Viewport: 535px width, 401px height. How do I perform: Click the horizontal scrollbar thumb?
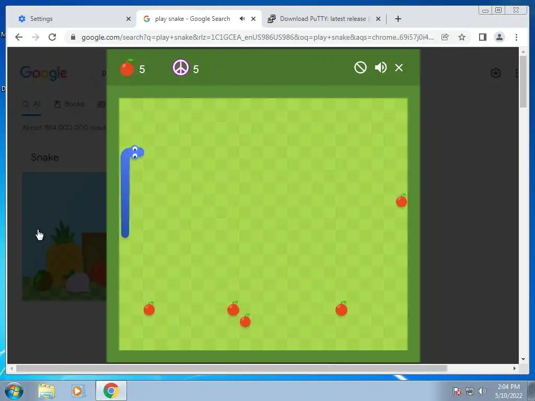tap(231, 368)
